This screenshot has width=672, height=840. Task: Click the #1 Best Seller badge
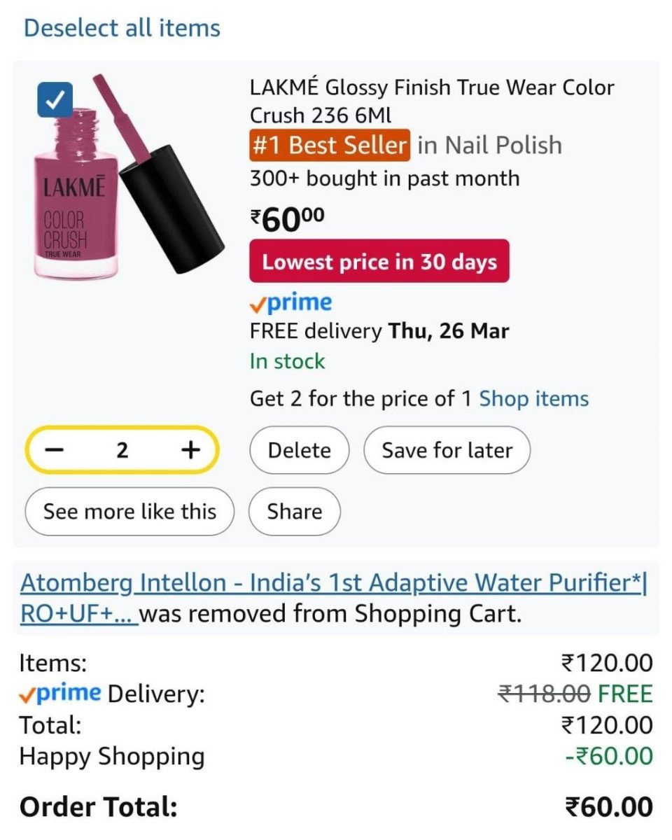[x=329, y=144]
